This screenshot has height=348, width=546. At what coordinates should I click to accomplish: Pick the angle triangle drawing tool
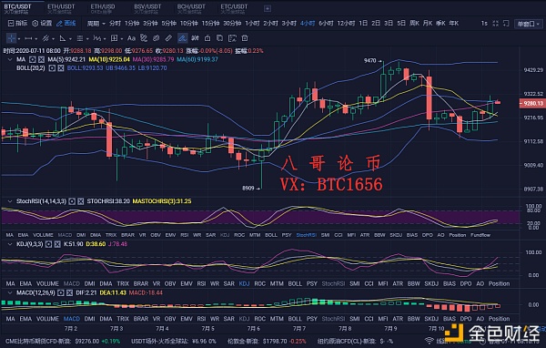pyautogui.click(x=63, y=38)
